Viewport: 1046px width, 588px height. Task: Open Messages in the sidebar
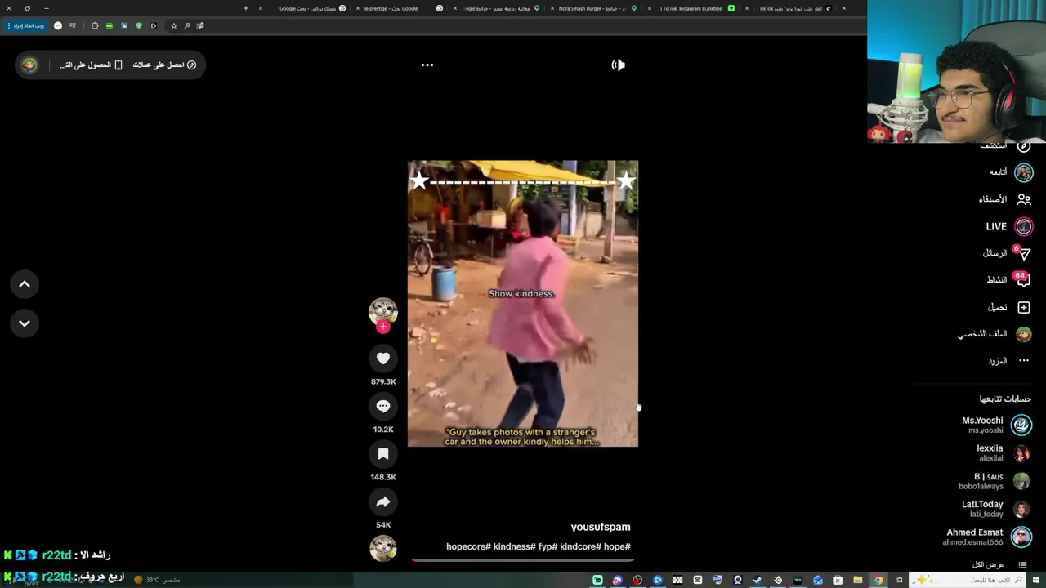click(x=1006, y=253)
